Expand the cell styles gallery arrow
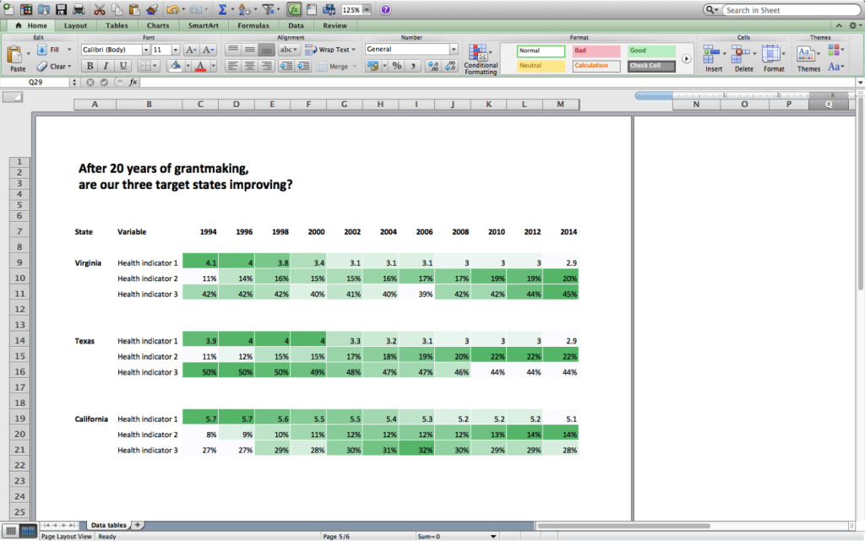Screen dimensions: 865x541 [686, 58]
